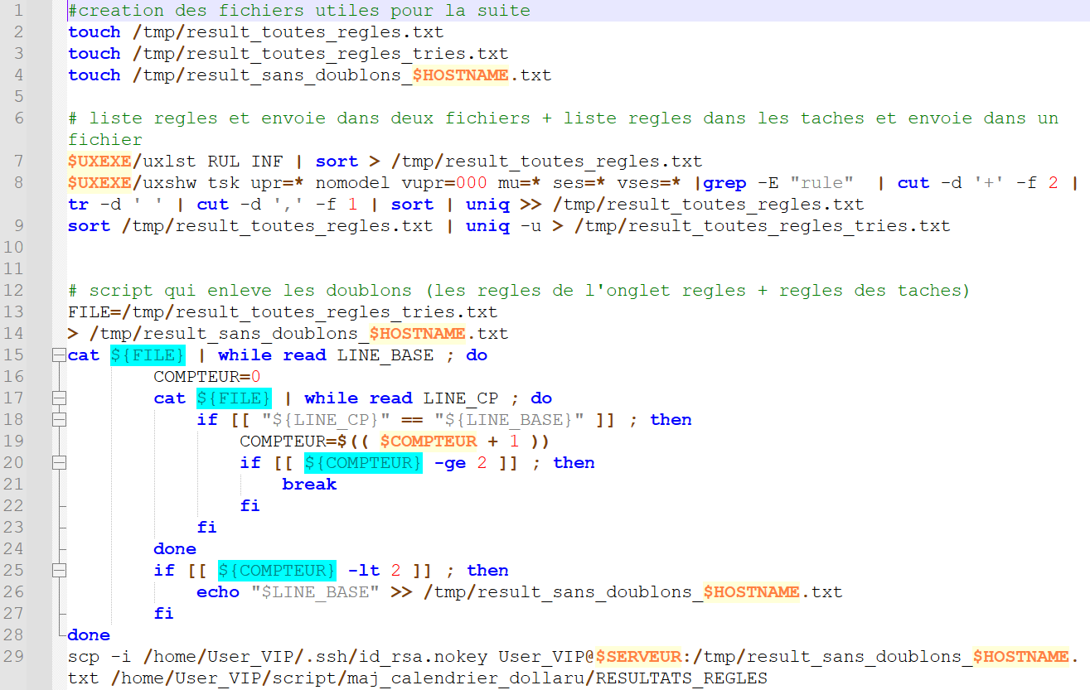The image size is (1090, 690).
Task: Collapse the outer while loop fold on line 15
Action: pos(58,355)
